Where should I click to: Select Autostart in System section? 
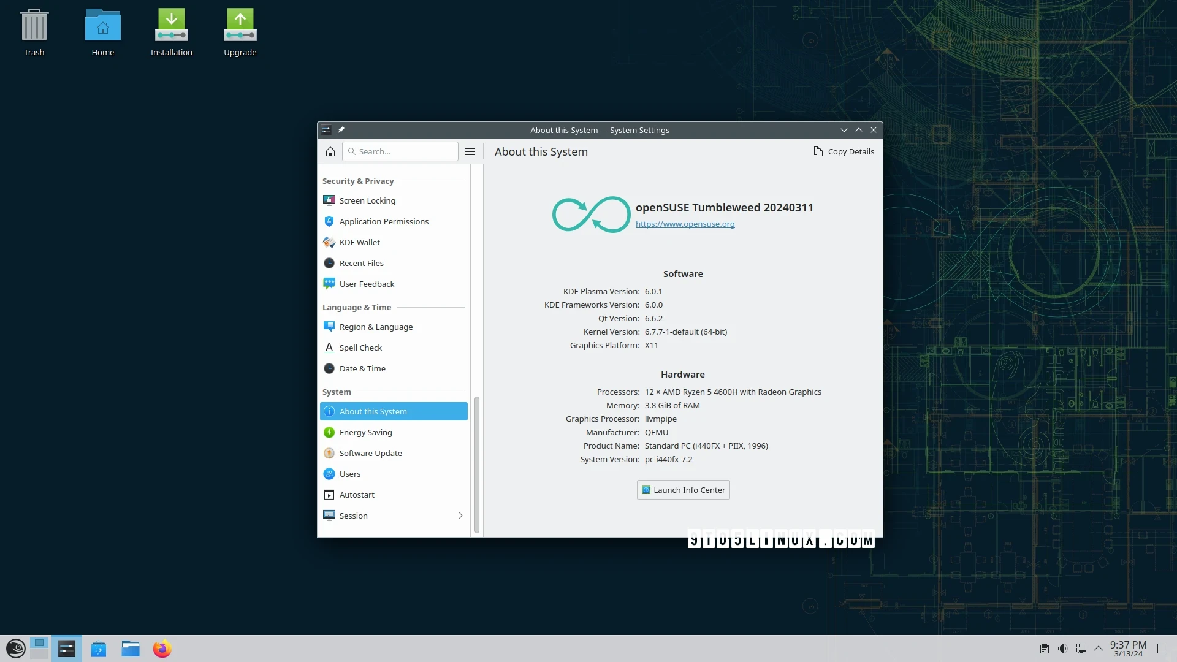pos(357,495)
